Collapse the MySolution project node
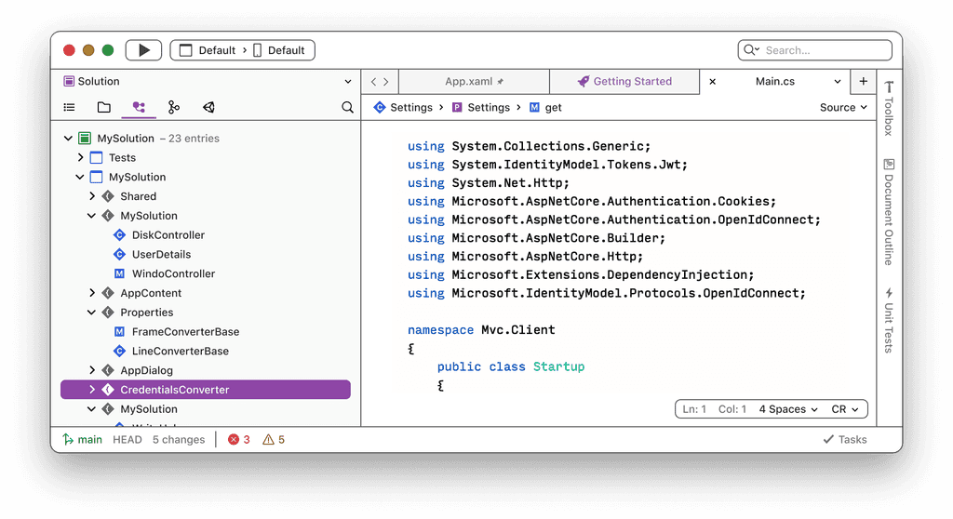953x519 pixels. [80, 178]
